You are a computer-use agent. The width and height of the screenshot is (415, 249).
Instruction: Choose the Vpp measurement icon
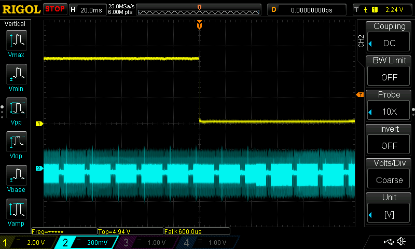click(x=16, y=110)
